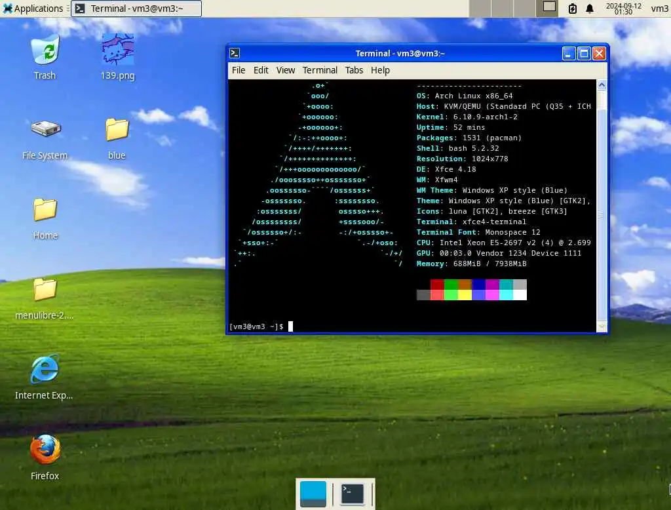Click the vm3 user menu label
This screenshot has width=671, height=510.
659,8
